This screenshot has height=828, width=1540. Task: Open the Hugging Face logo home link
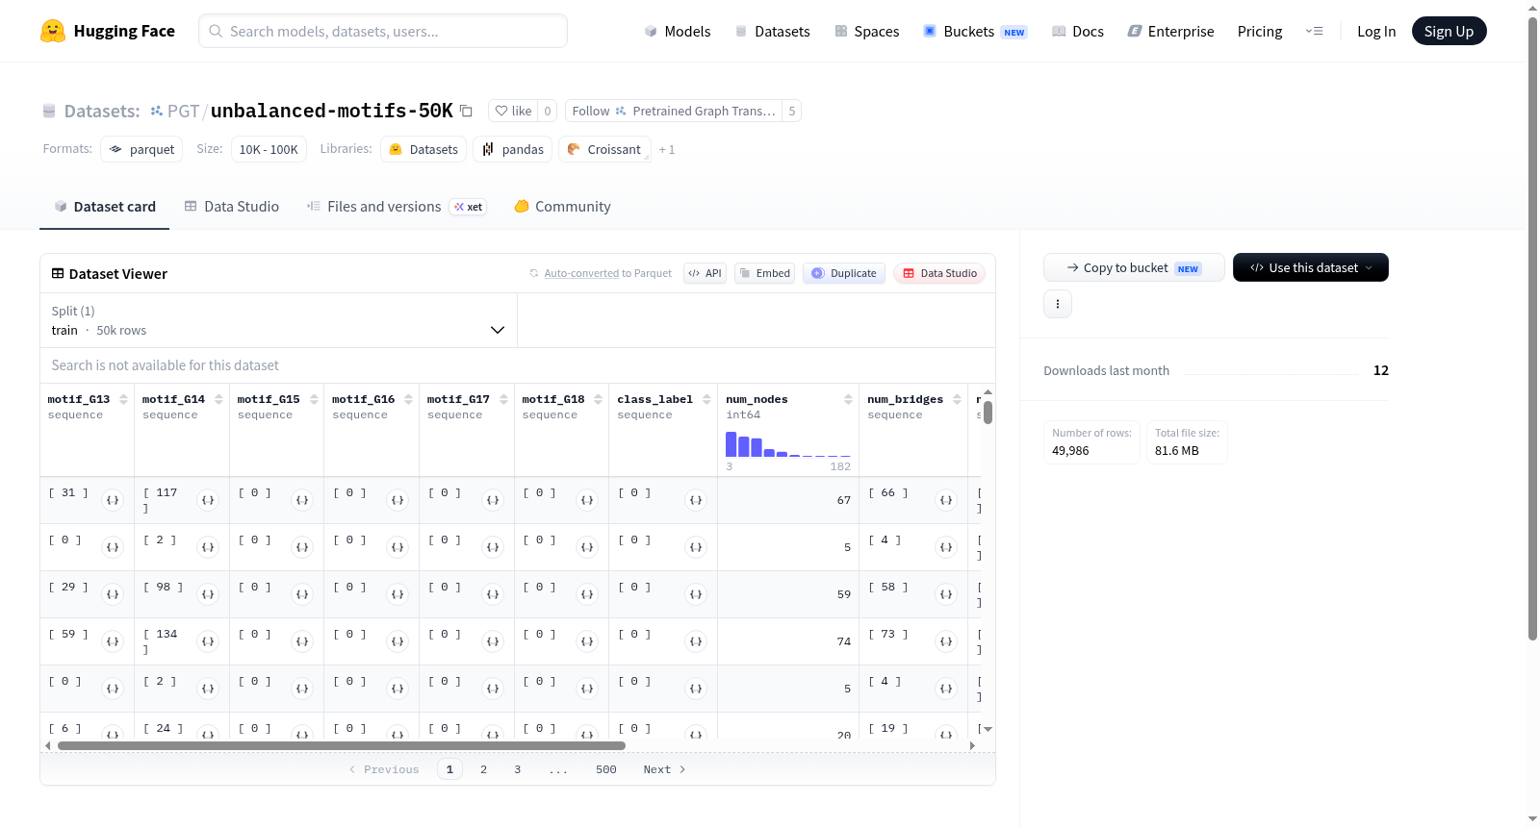coord(108,31)
